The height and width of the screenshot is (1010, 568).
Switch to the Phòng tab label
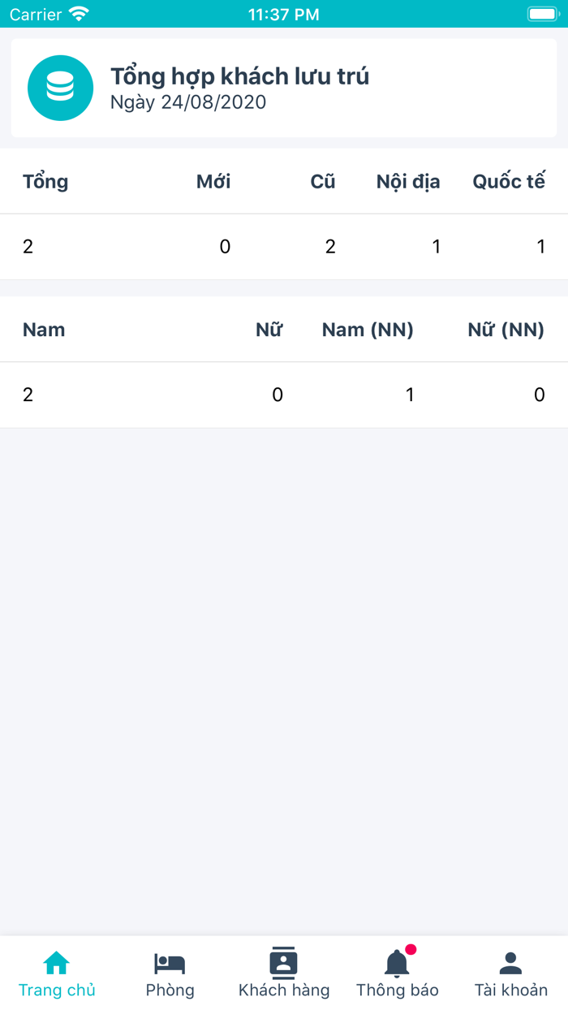click(x=170, y=991)
